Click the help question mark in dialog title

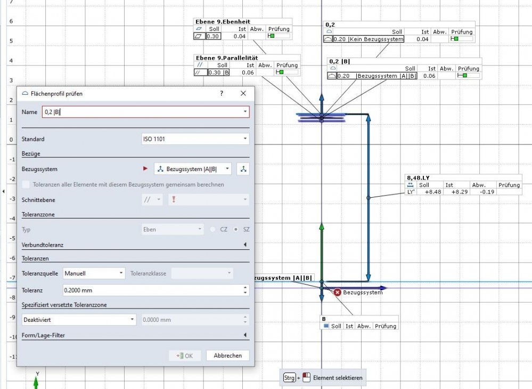[222, 93]
